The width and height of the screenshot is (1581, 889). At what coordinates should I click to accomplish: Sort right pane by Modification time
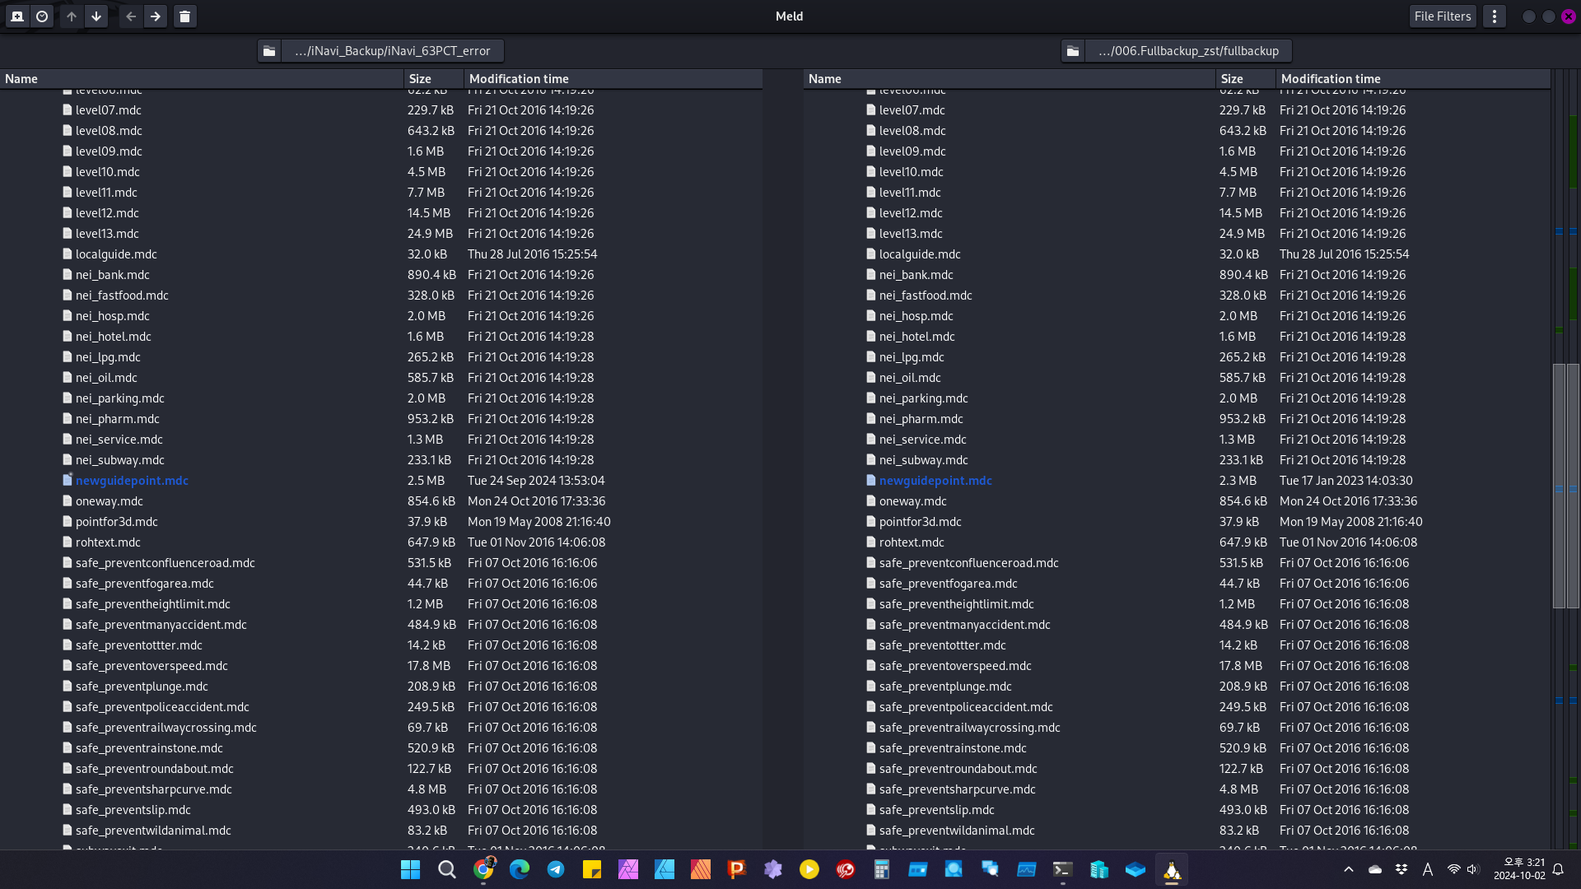click(x=1330, y=79)
